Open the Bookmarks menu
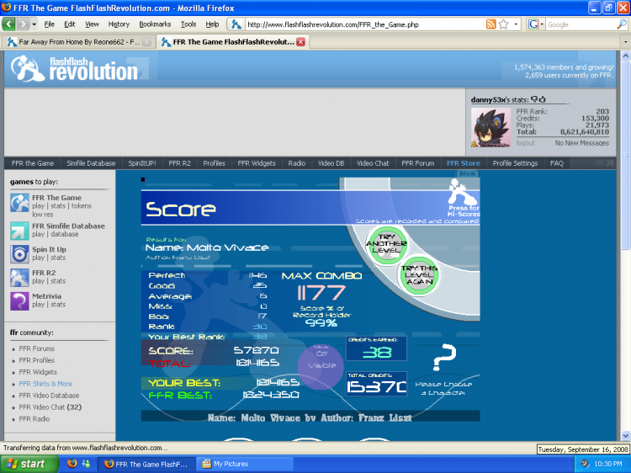The width and height of the screenshot is (631, 473). 155,24
